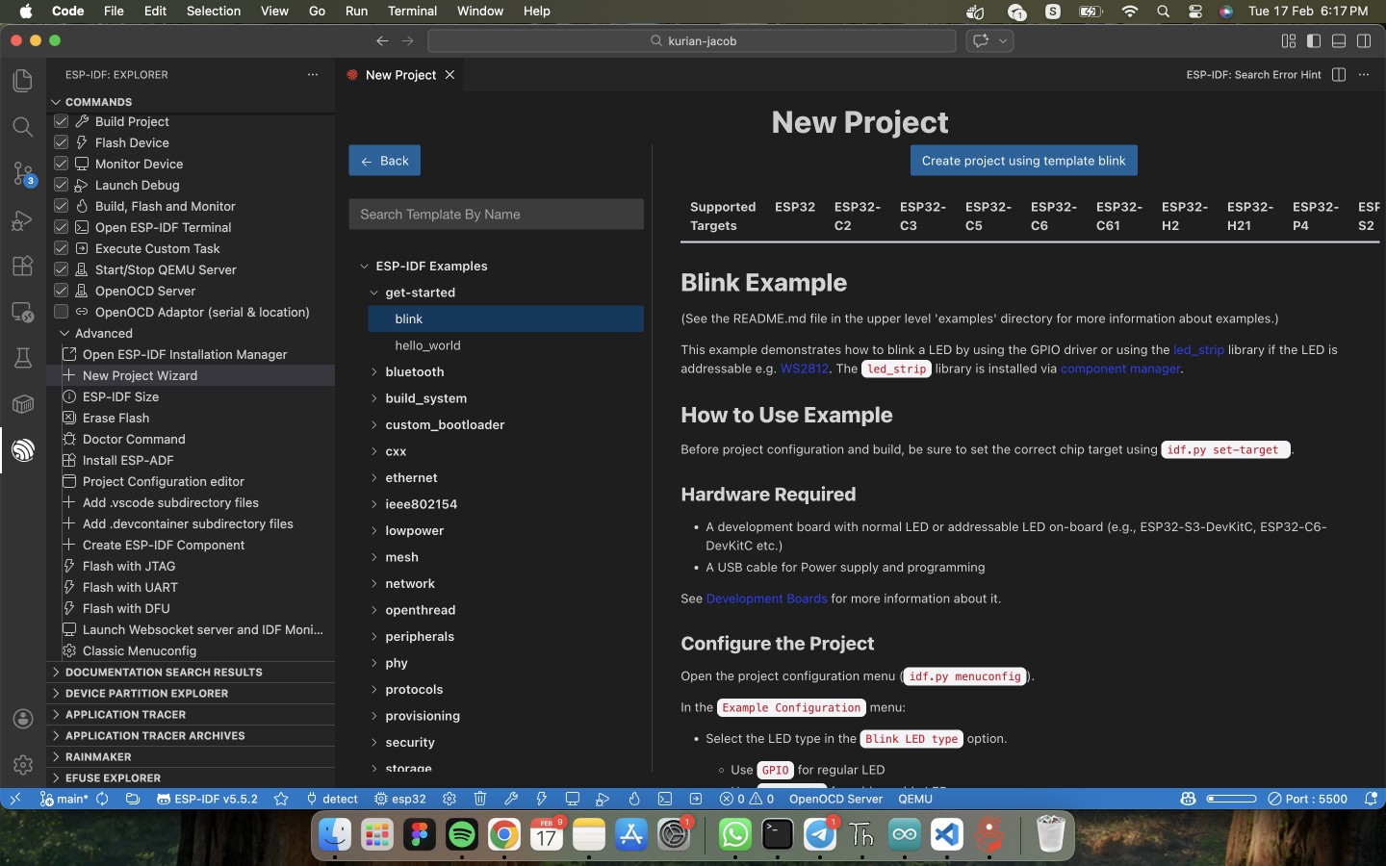Uncheck the Monitor Device checkbox
Image resolution: width=1386 pixels, height=866 pixels.
point(61,164)
